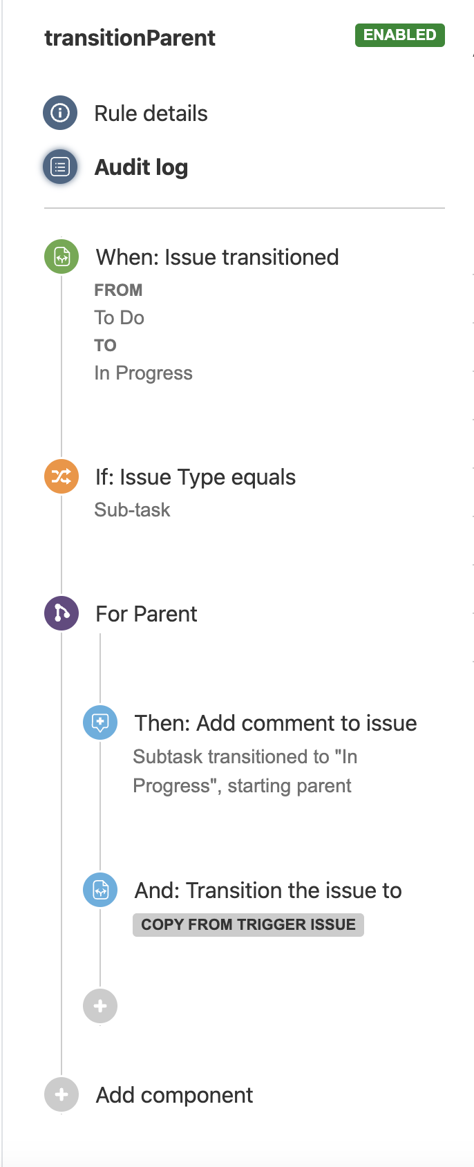This screenshot has width=474, height=1167.
Task: Select the For Parent branch label
Action: pyautogui.click(x=146, y=614)
